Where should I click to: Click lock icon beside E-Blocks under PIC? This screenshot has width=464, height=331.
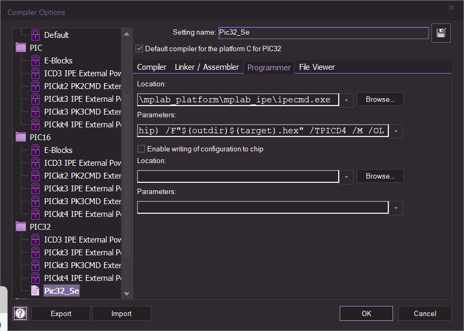[35, 61]
